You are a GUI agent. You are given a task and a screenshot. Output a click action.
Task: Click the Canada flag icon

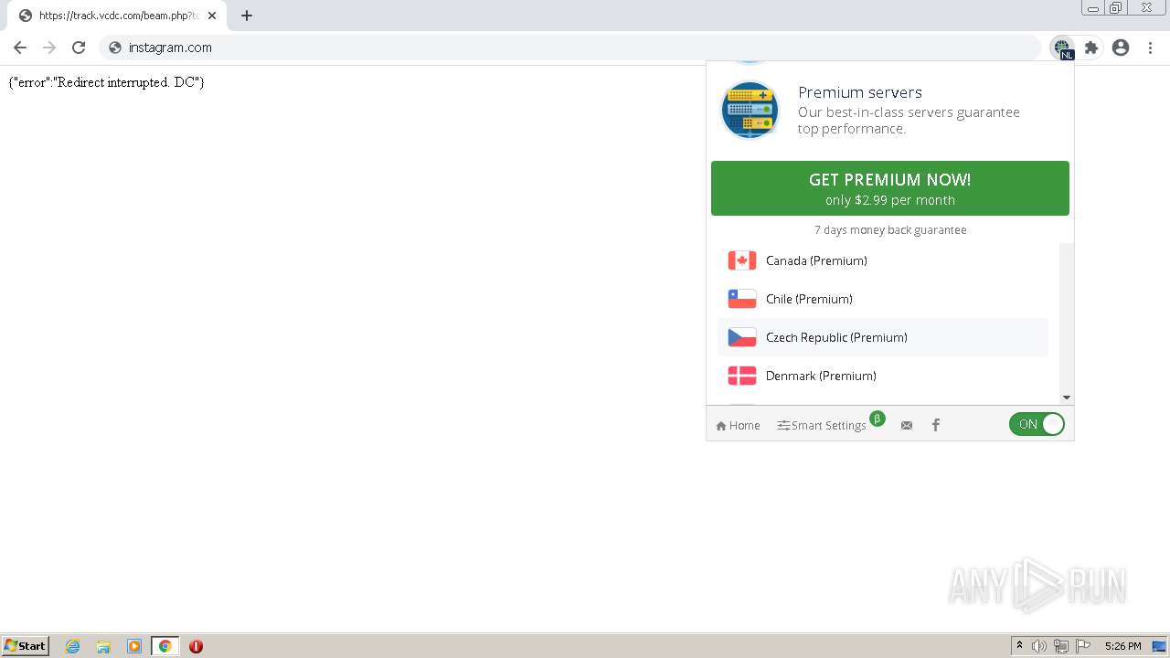pos(742,260)
